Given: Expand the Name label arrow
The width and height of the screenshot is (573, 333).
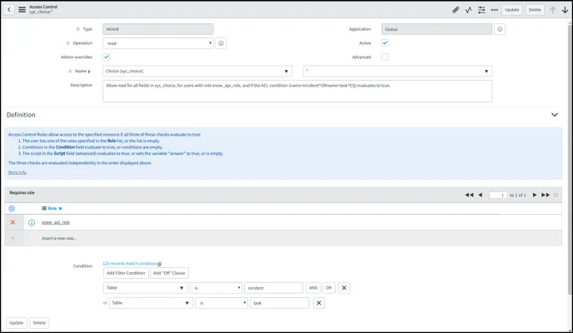Looking at the screenshot, I should point(89,72).
